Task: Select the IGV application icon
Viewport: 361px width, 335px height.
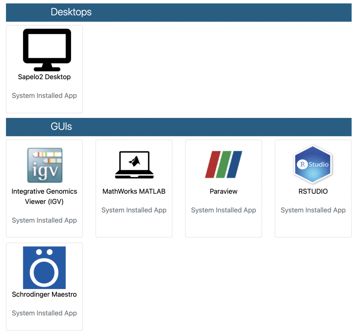Action: tap(44, 165)
